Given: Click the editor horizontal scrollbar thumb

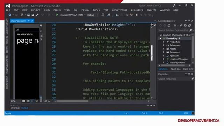Looking at the screenshot, I should point(73,101).
